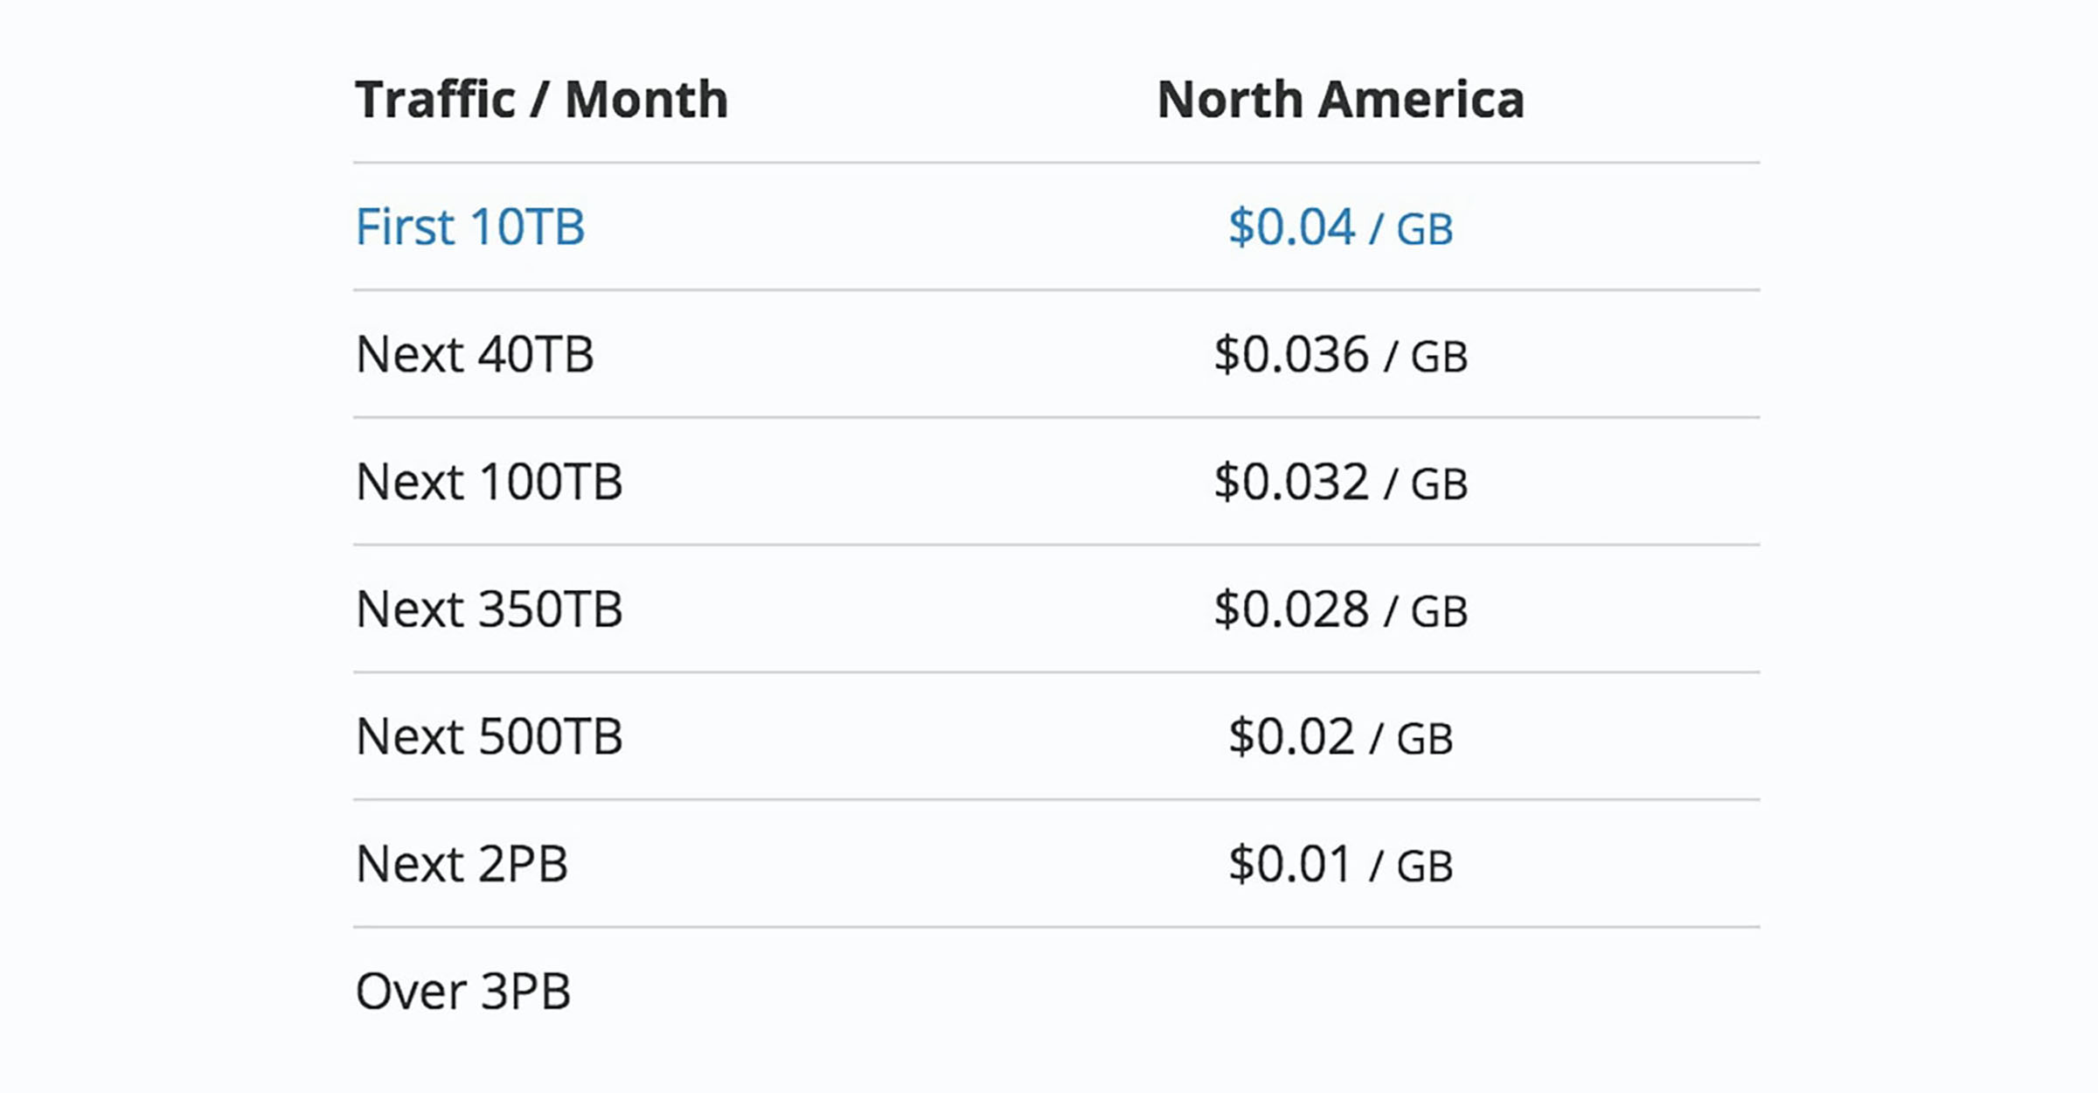Click the "Traffic / Month" column header
This screenshot has width=2098, height=1093.
tap(541, 100)
